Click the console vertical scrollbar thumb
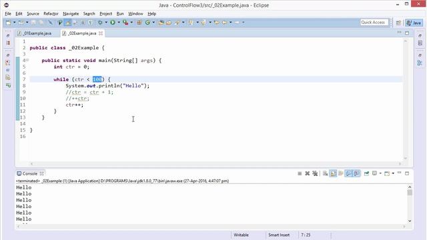Image resolution: width=427 pixels, height=240 pixels. (410, 193)
